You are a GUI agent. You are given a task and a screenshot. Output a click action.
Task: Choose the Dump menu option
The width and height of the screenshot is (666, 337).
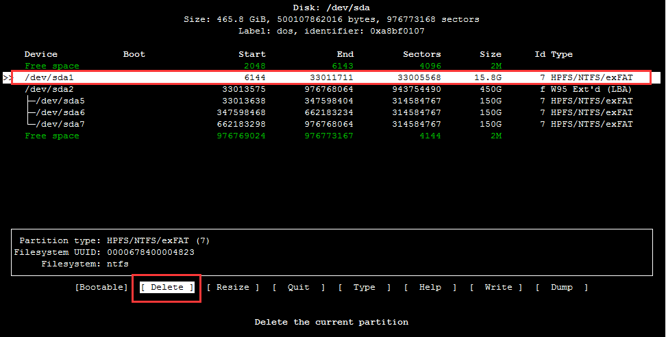point(562,288)
